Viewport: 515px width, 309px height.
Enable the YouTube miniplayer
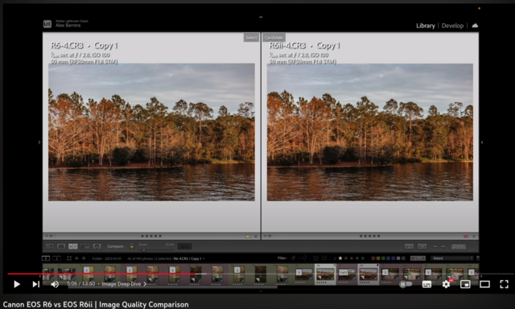tap(465, 284)
